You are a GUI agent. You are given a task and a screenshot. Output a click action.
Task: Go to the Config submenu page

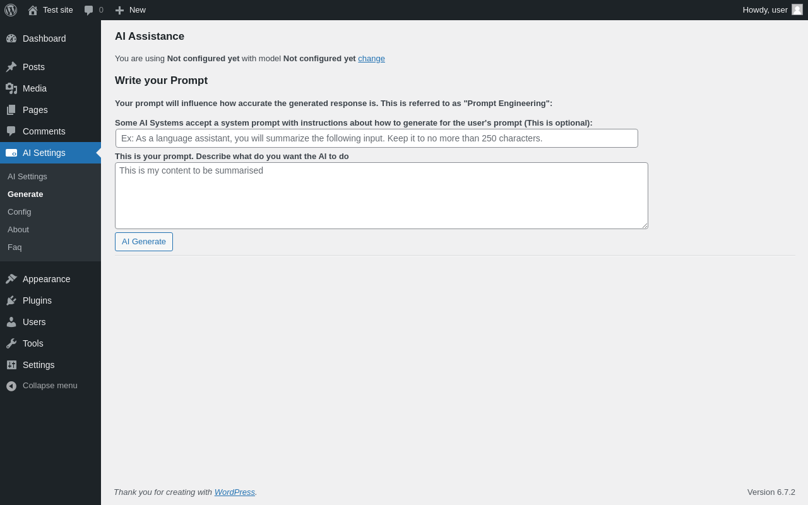20,212
